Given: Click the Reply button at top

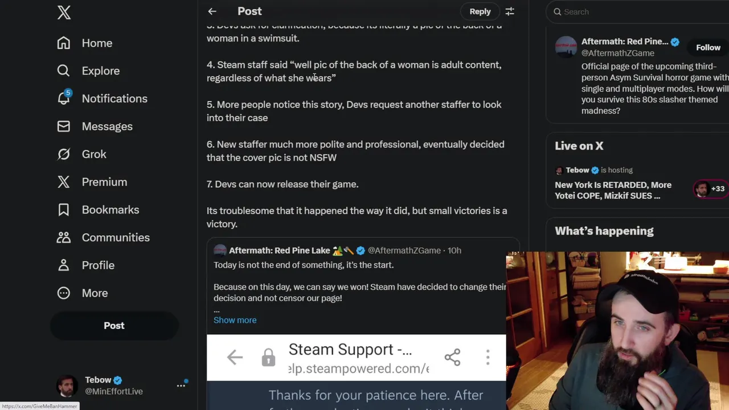Looking at the screenshot, I should coord(480,11).
